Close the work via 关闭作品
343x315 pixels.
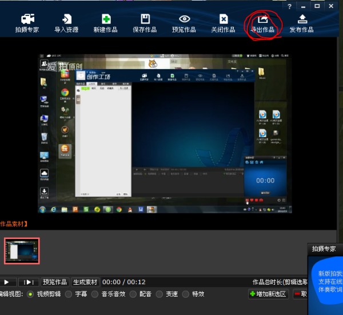(223, 23)
